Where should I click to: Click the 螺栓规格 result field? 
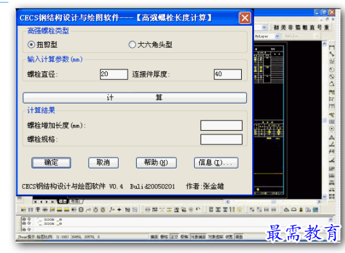(221, 139)
